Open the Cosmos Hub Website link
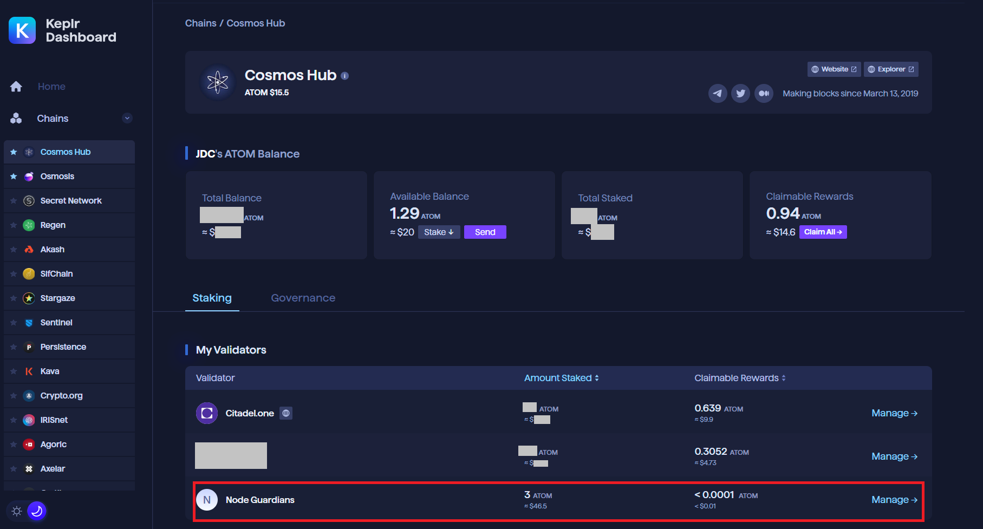 834,69
